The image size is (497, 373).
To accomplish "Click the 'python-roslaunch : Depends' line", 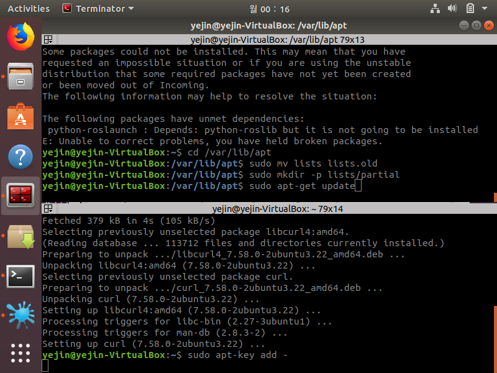I will [x=263, y=130].
